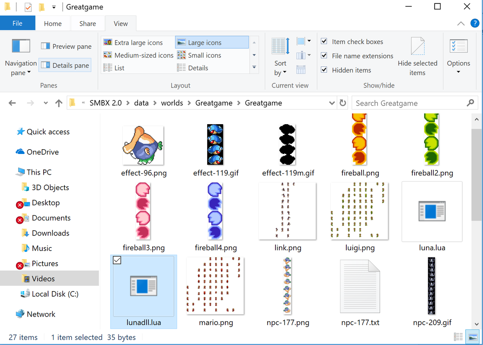This screenshot has height=345, width=483.
Task: Open Windows Explorer help
Action: (x=475, y=23)
